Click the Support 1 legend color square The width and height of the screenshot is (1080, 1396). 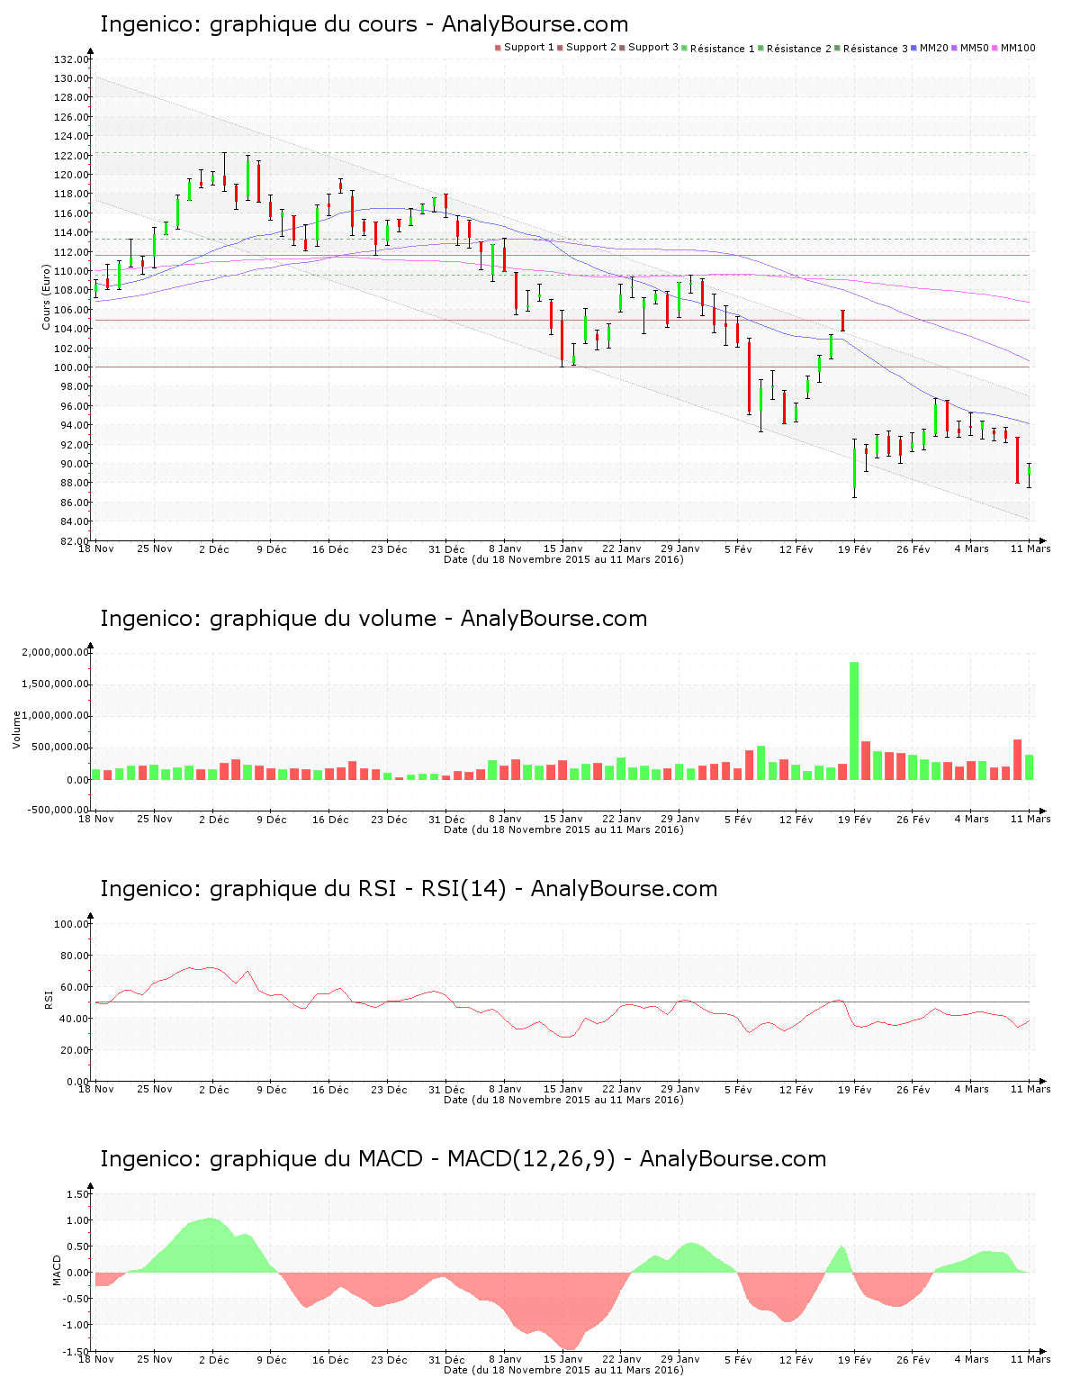coord(498,48)
